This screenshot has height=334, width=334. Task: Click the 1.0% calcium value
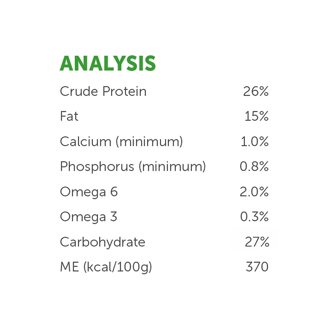255,142
